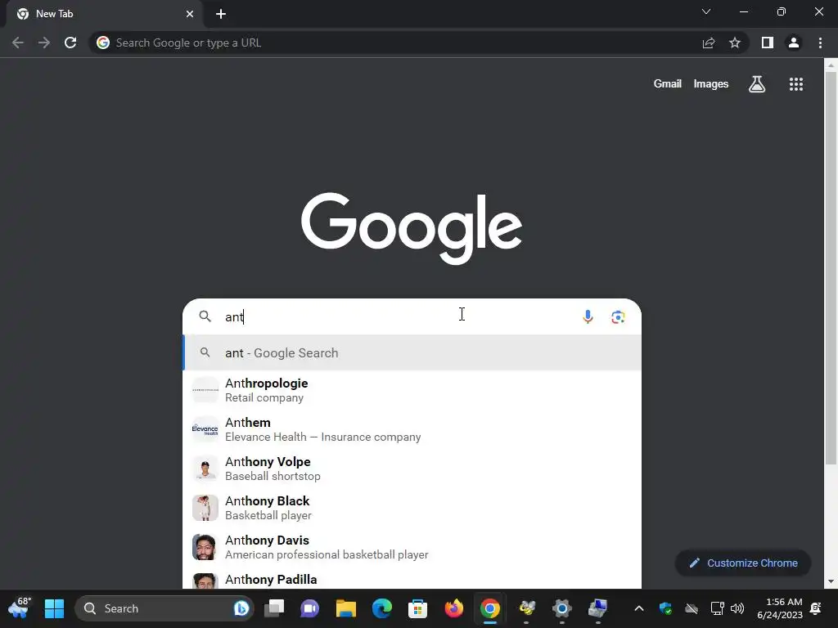Viewport: 838px width, 628px height.
Task: Open Chrome's three-dot menu
Action: (x=820, y=43)
